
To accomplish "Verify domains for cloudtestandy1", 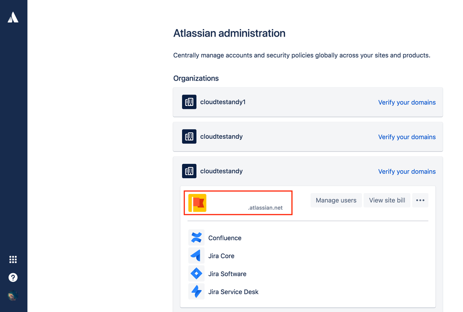I will 407,102.
